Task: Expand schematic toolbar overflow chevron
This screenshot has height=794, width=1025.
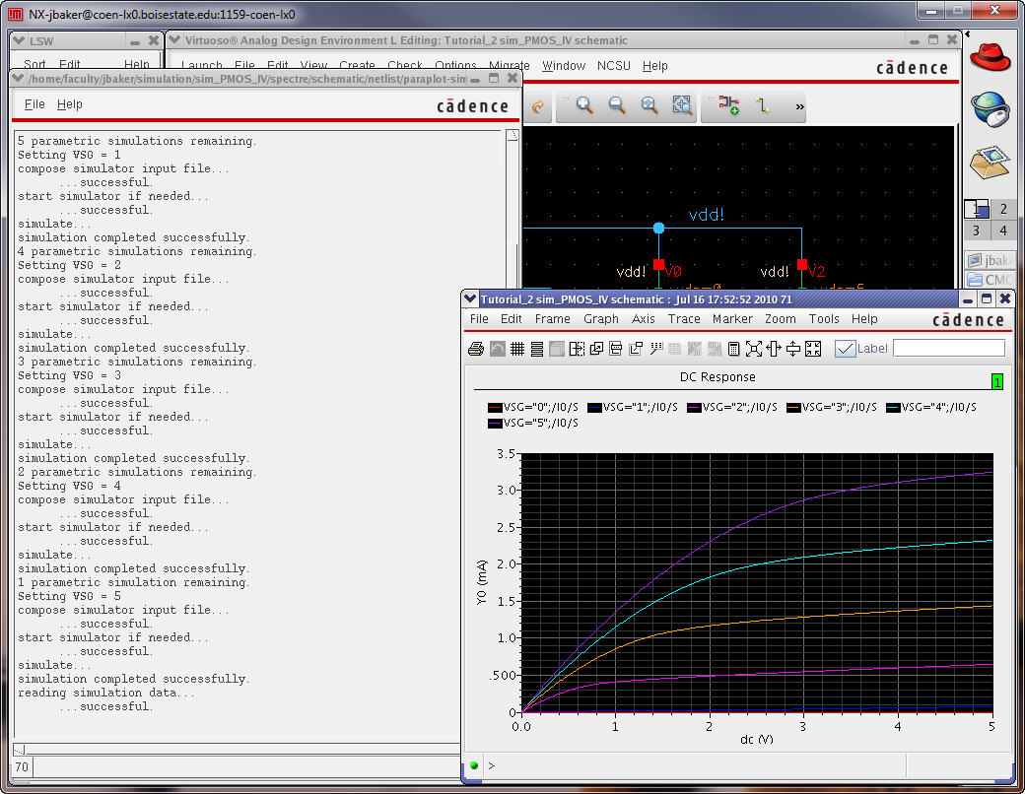Action: click(x=799, y=106)
